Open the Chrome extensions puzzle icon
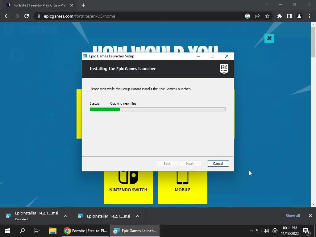The width and height of the screenshot is (316, 237). 280,16
